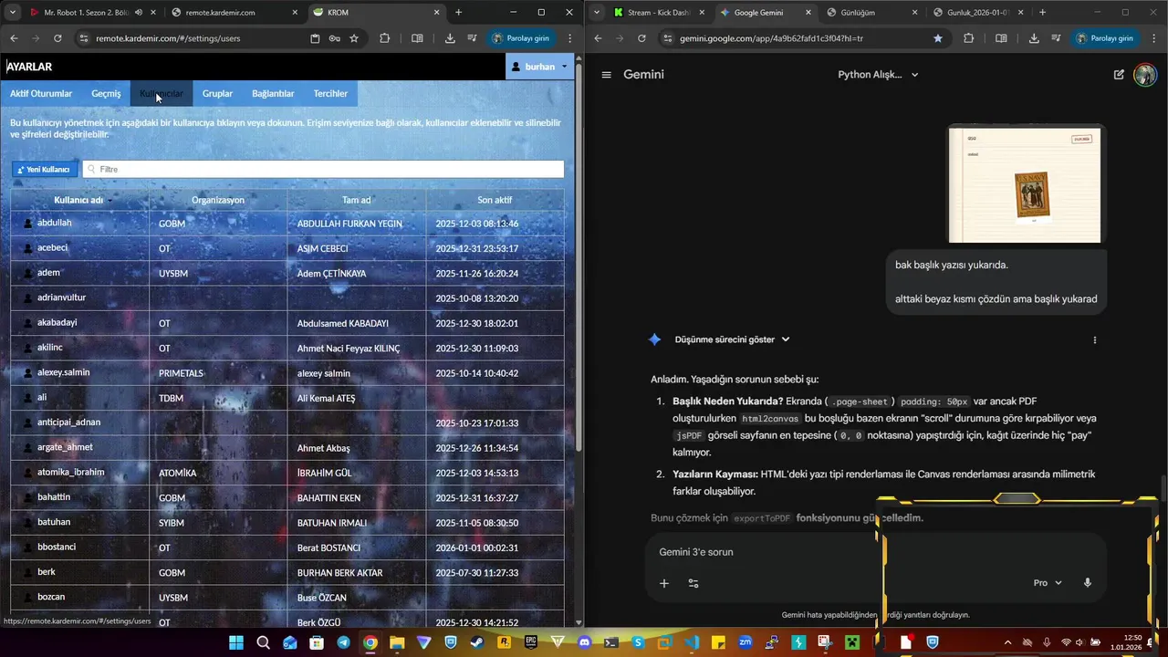Open Chrome three-dot menu in Gemini window

1153,38
